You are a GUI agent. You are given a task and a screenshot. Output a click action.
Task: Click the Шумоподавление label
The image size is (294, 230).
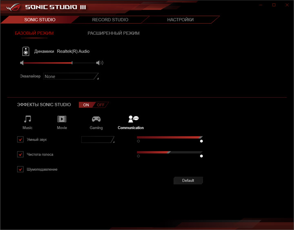tap(42, 170)
